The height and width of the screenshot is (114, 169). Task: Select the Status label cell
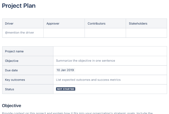pyautogui.click(x=28, y=89)
